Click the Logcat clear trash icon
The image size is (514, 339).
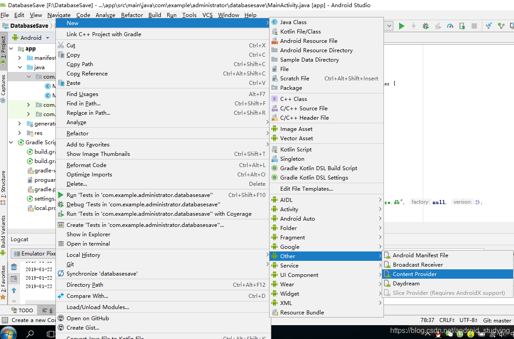14,267
